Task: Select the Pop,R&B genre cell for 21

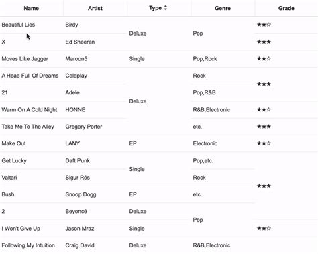Action: (223, 92)
